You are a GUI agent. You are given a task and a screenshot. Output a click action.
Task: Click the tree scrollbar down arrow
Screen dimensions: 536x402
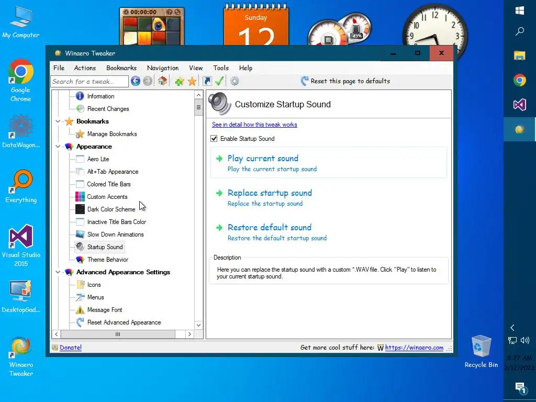point(198,325)
